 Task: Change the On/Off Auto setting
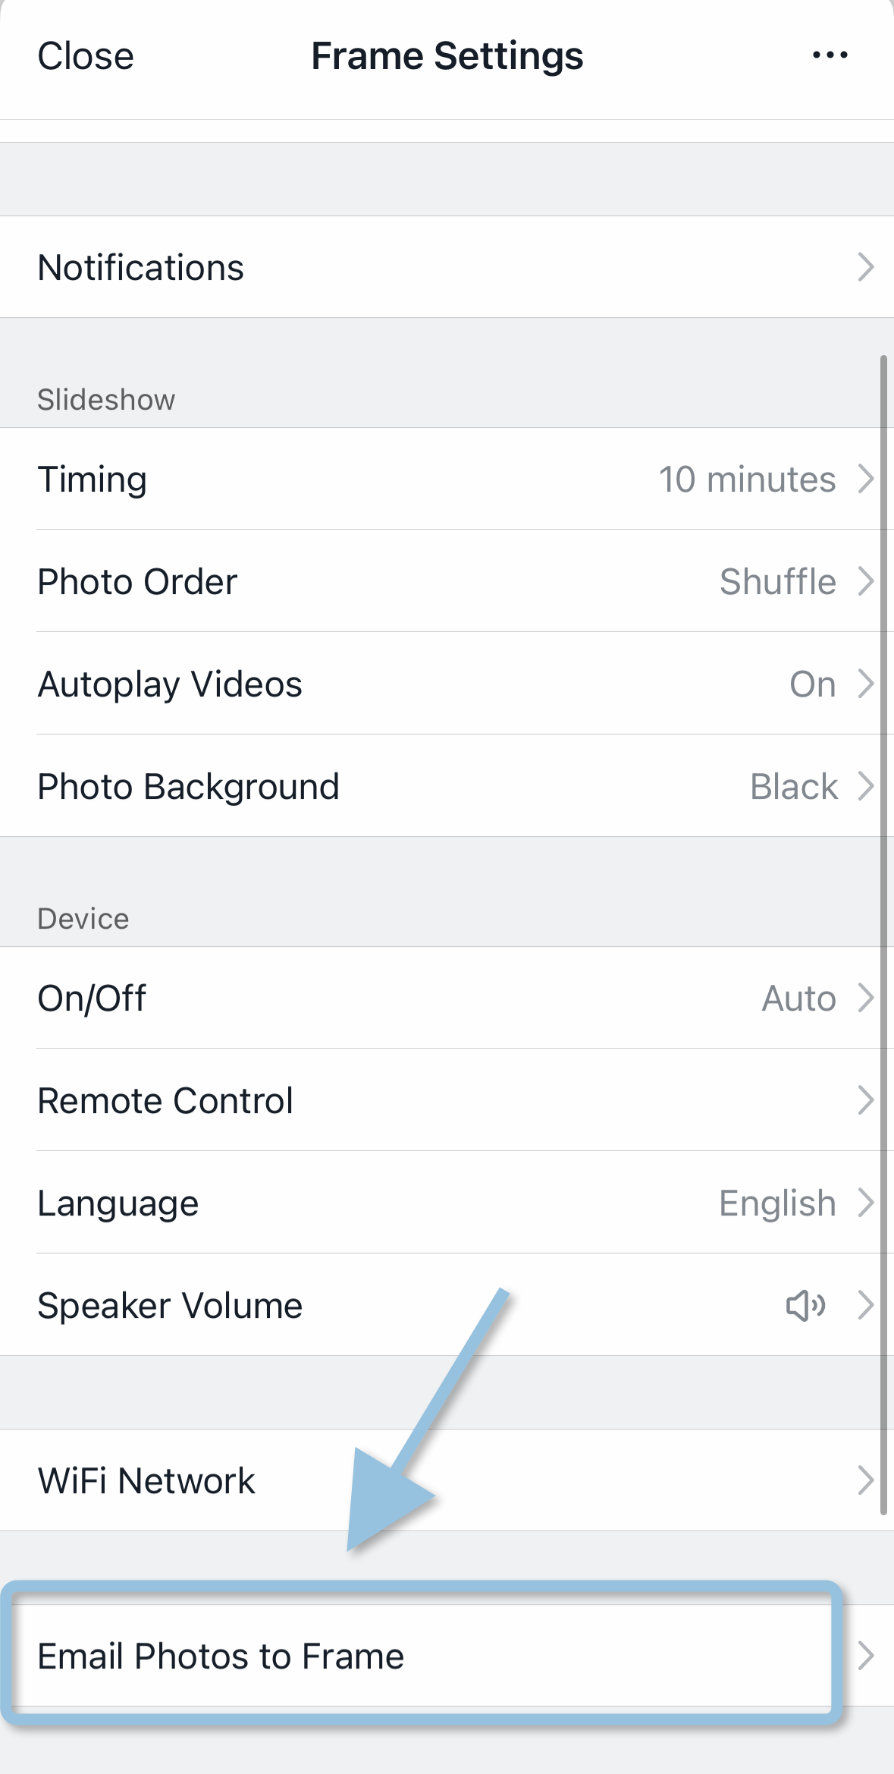point(798,999)
